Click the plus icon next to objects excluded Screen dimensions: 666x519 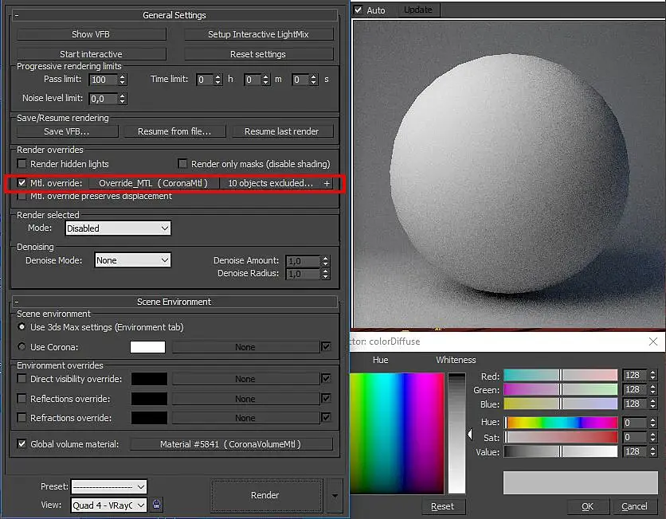point(327,183)
